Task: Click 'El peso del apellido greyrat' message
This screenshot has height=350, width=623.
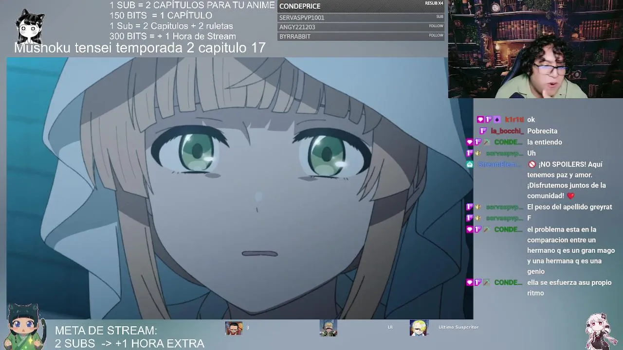Action: point(569,207)
